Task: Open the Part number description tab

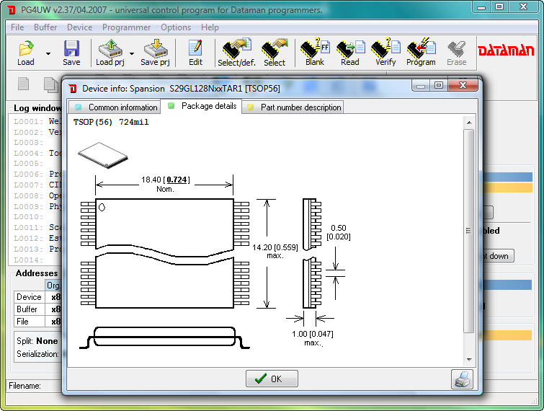Action: [294, 107]
